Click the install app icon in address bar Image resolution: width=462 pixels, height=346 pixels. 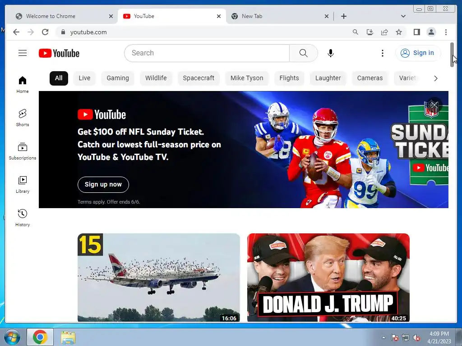coord(370,32)
